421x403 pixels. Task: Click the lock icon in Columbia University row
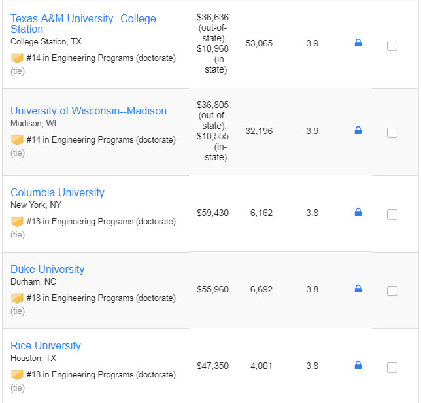click(358, 212)
